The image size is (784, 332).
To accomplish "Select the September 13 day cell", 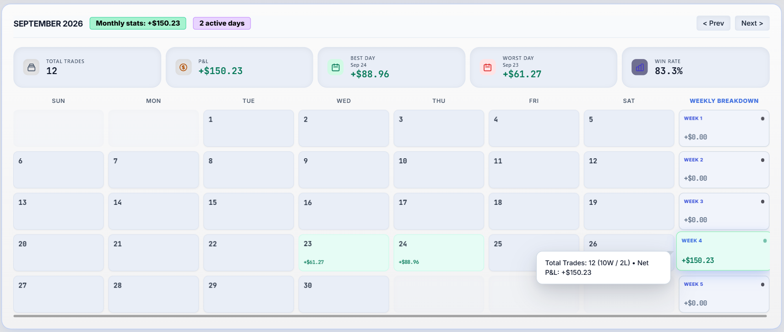I will coord(59,211).
